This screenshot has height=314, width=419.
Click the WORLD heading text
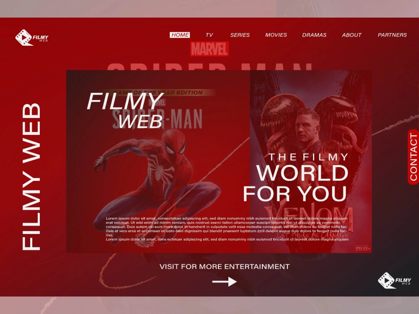302,173
